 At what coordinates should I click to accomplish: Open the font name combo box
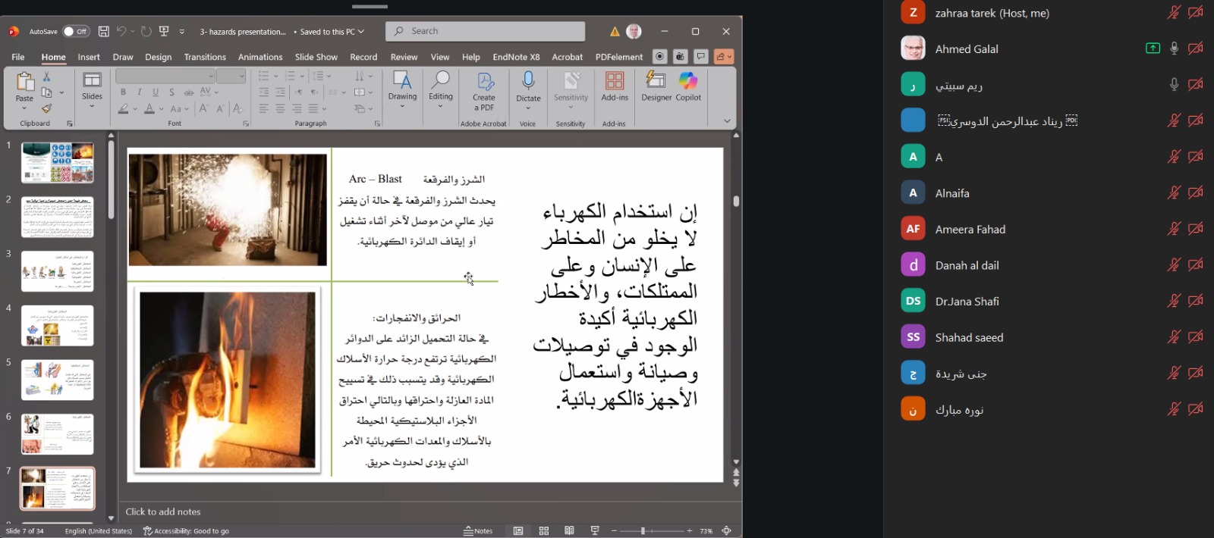[x=165, y=76]
